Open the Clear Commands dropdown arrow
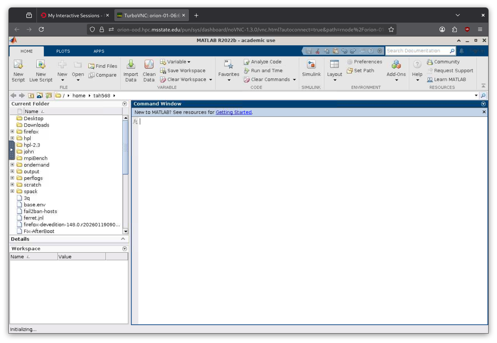The height and width of the screenshot is (343, 497). click(294, 80)
